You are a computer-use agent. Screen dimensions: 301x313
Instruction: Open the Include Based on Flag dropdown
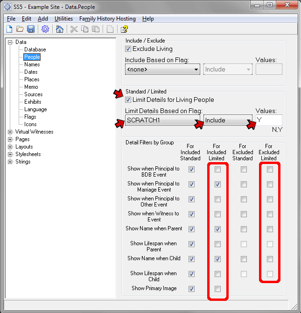click(x=196, y=70)
